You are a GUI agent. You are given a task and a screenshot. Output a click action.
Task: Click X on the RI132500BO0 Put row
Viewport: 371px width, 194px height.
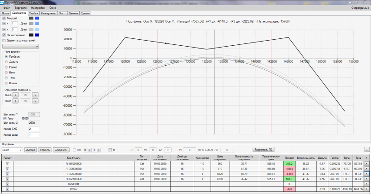point(366,174)
